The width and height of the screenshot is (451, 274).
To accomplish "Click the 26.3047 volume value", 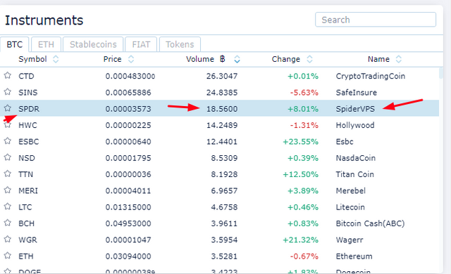I will click(222, 77).
